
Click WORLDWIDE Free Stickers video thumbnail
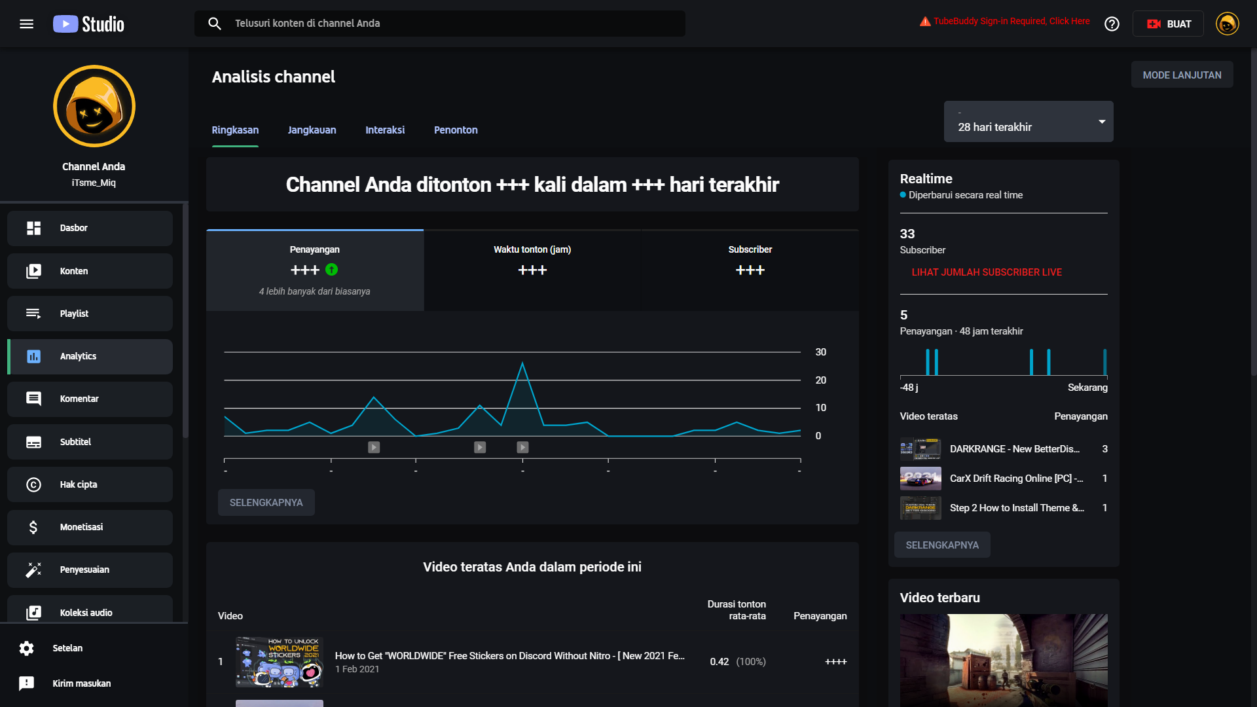(x=280, y=662)
